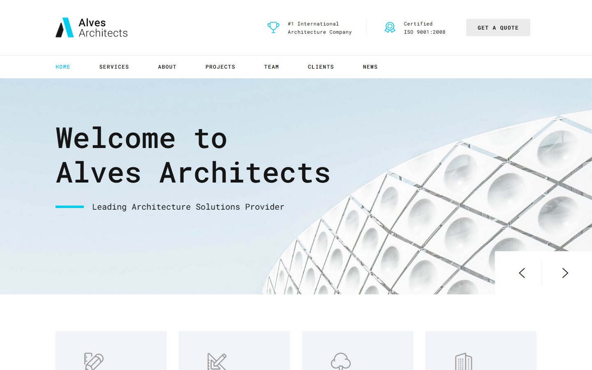Go to previous slide with left arrow
Image resolution: width=592 pixels, height=370 pixels.
[x=522, y=273]
